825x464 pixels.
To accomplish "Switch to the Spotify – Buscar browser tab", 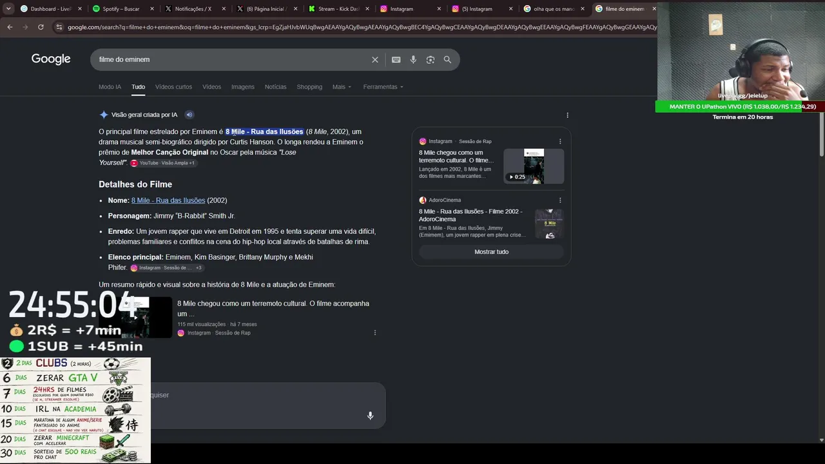I will [122, 9].
